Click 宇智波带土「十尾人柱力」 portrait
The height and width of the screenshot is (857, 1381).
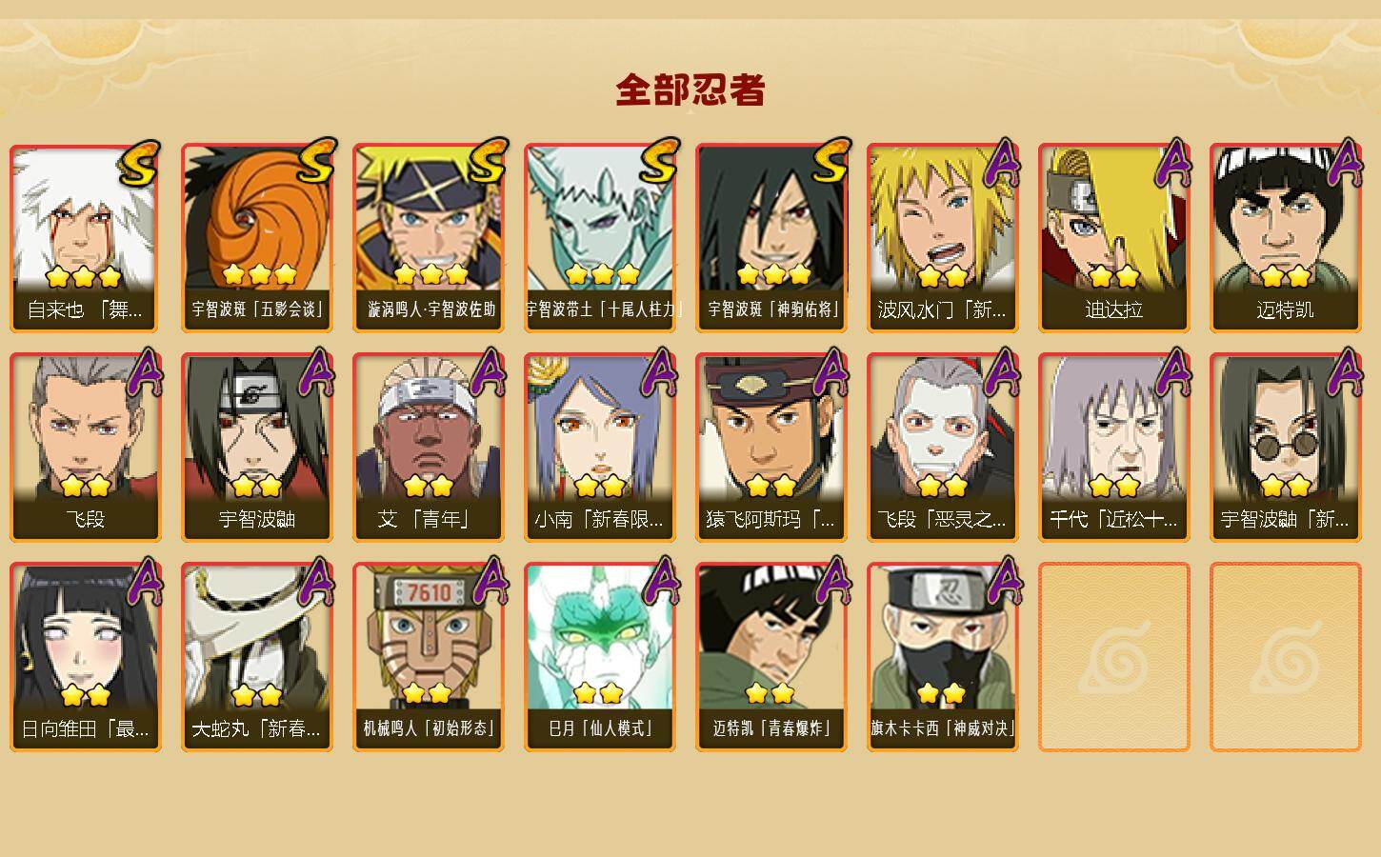[x=599, y=238]
